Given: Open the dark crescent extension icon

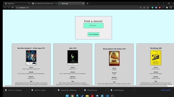Looking at the screenshot, I should [163, 8].
